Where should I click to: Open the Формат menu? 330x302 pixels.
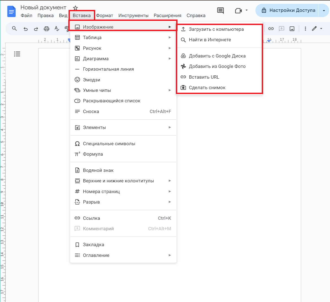(105, 16)
